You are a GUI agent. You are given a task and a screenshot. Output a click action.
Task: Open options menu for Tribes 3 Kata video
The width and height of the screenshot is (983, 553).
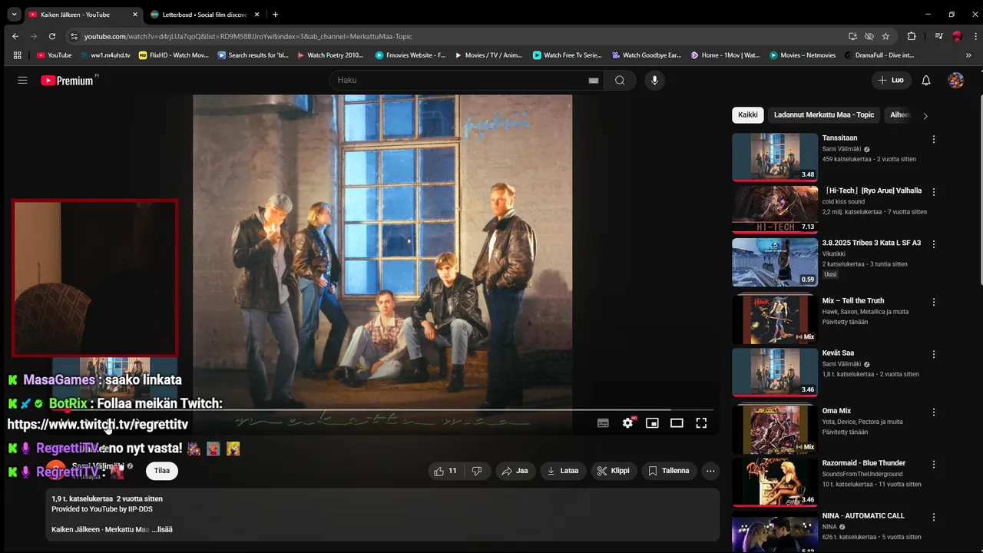(934, 244)
